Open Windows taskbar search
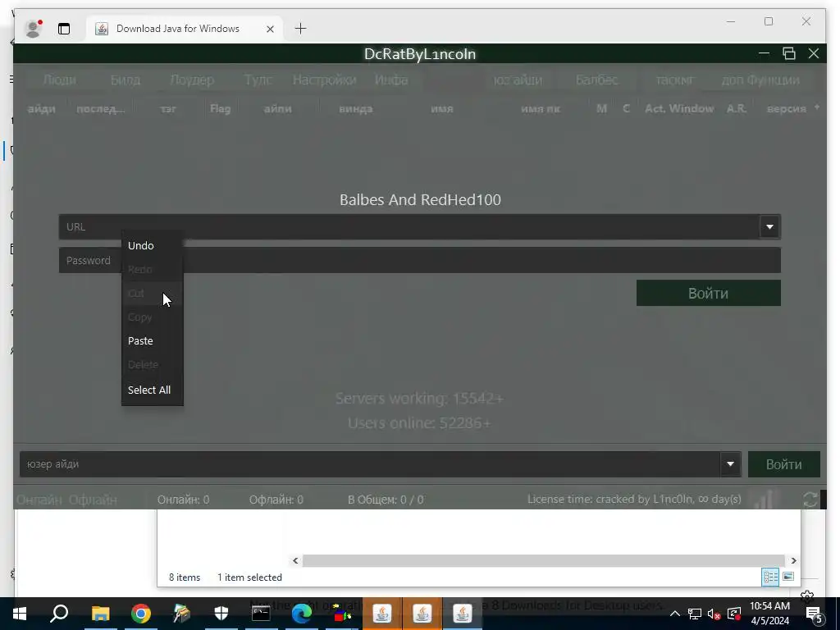The height and width of the screenshot is (630, 840). [x=59, y=614]
